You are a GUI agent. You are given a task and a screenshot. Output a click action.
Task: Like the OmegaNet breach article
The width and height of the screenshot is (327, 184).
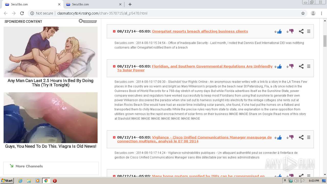pyautogui.click(x=279, y=31)
